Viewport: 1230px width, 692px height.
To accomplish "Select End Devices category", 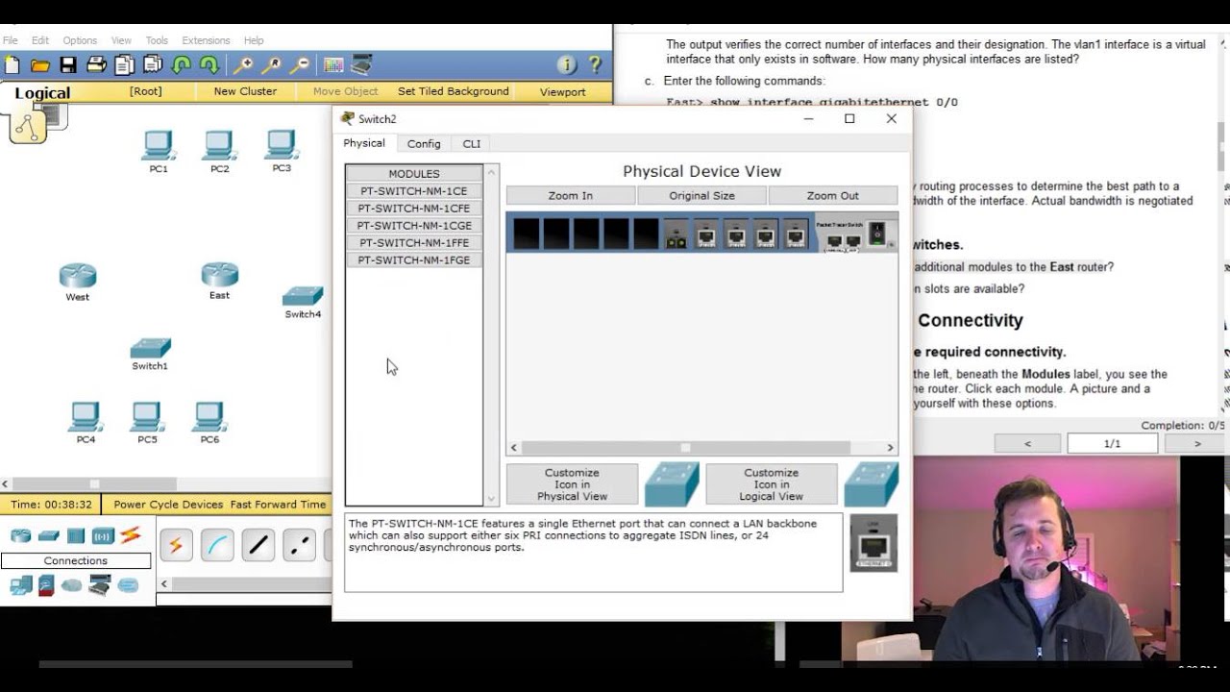I will 21,584.
